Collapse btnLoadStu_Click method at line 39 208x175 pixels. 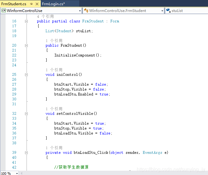pos(27,153)
